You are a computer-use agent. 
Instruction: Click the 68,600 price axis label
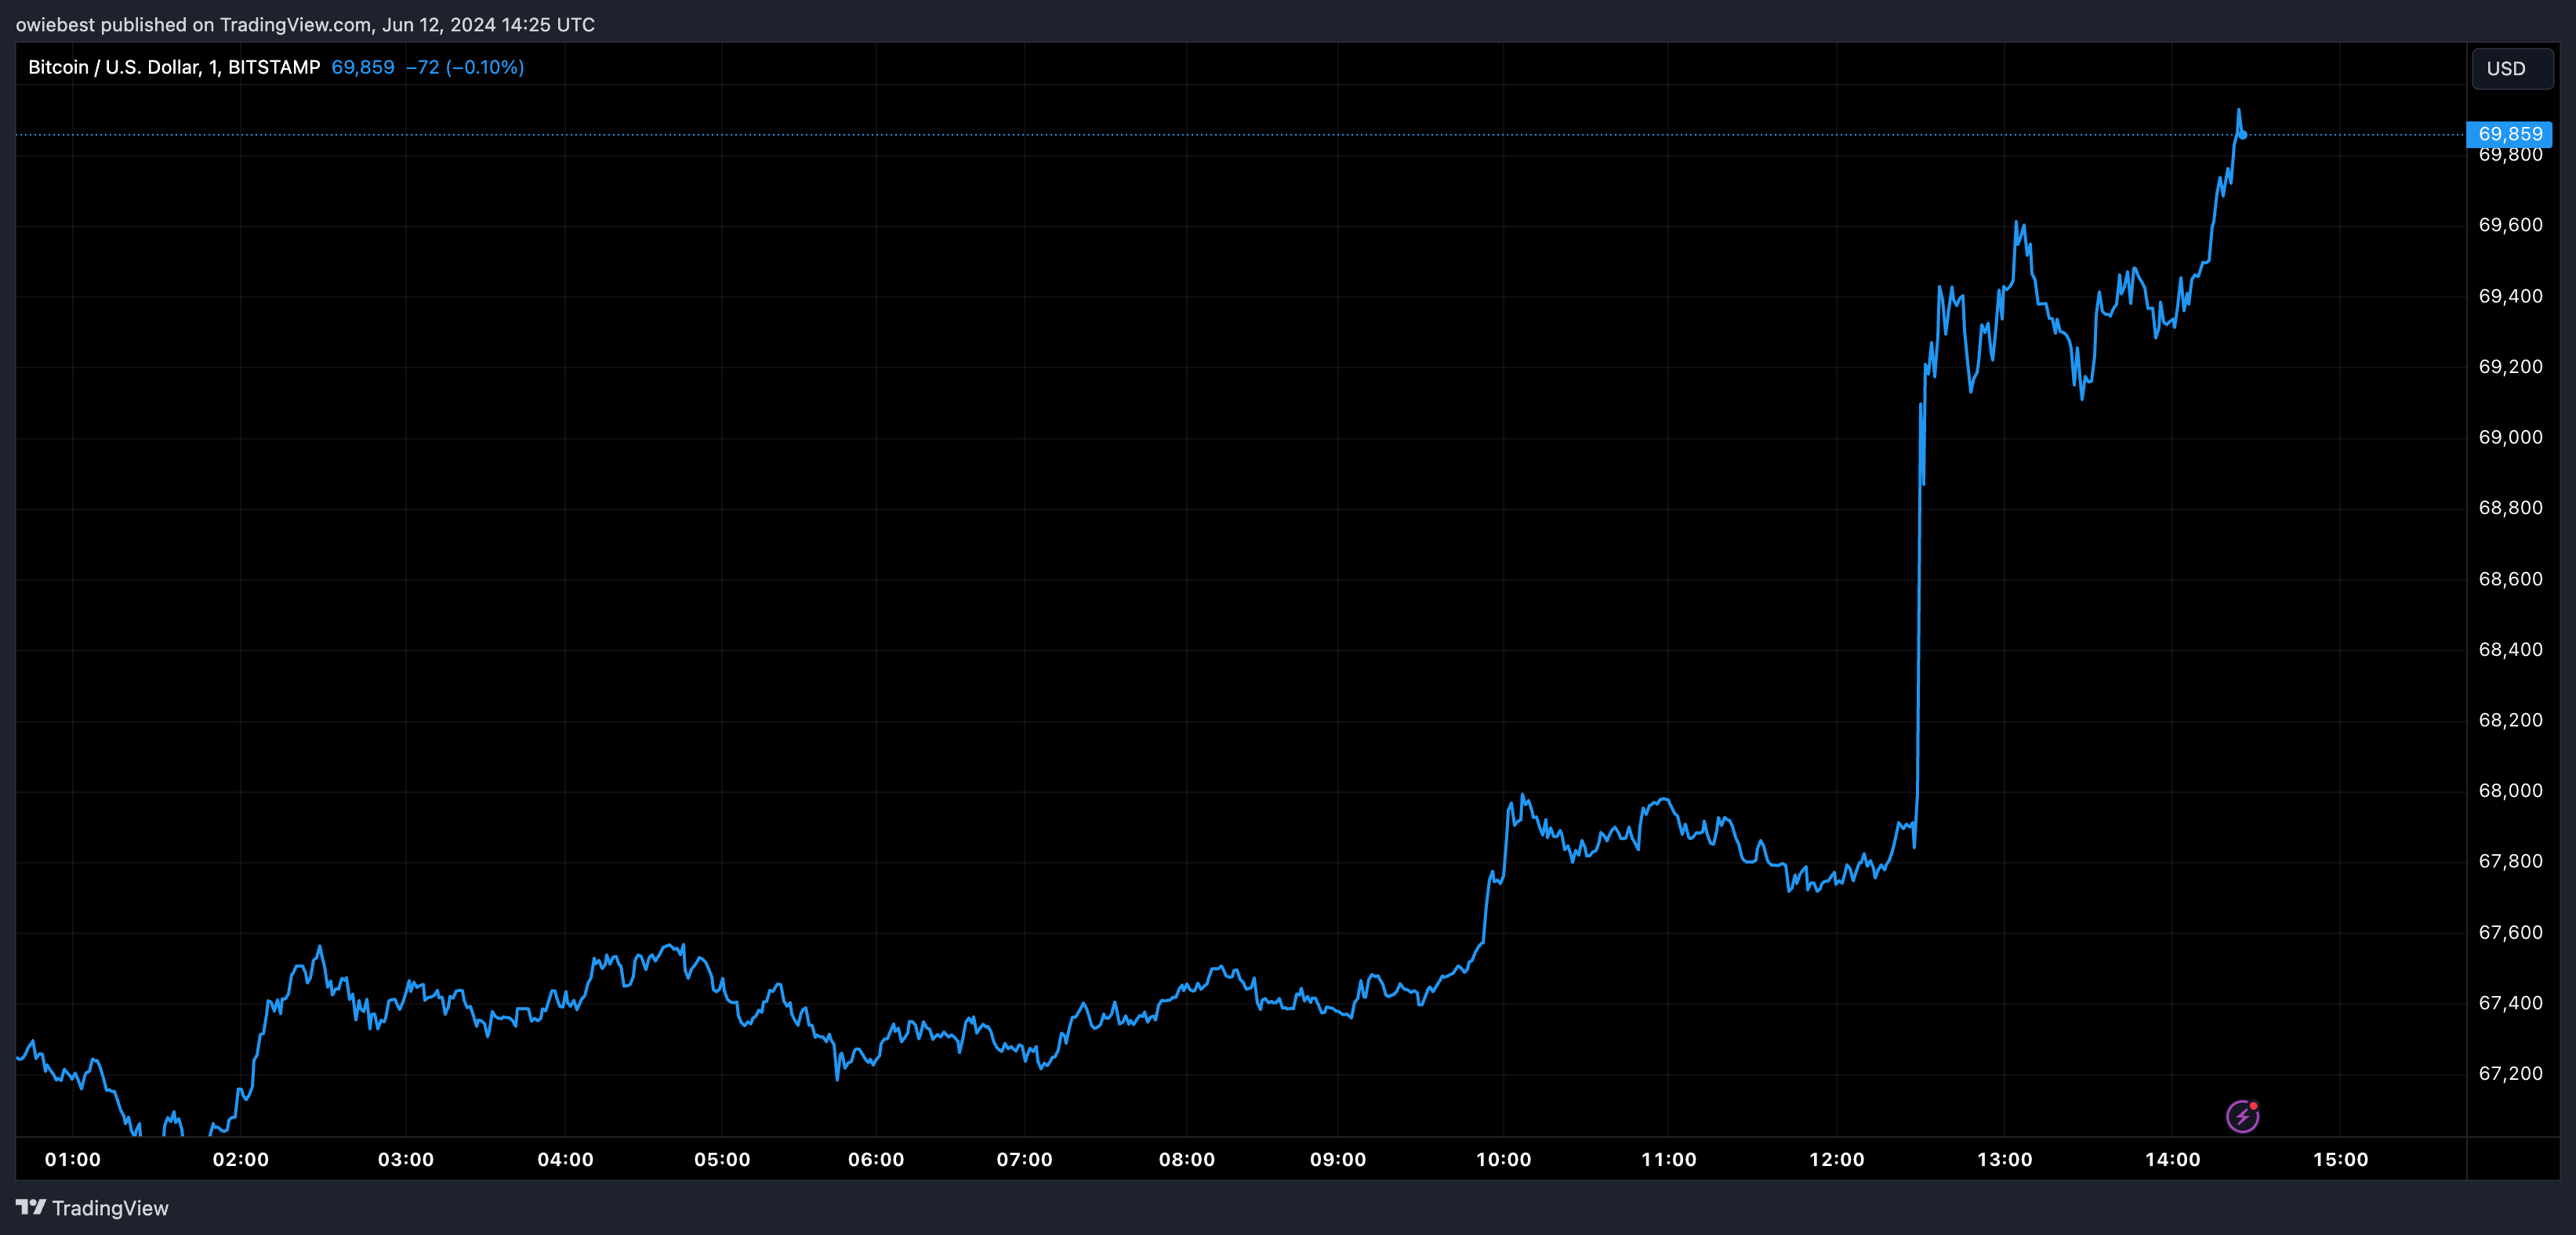point(2510,579)
